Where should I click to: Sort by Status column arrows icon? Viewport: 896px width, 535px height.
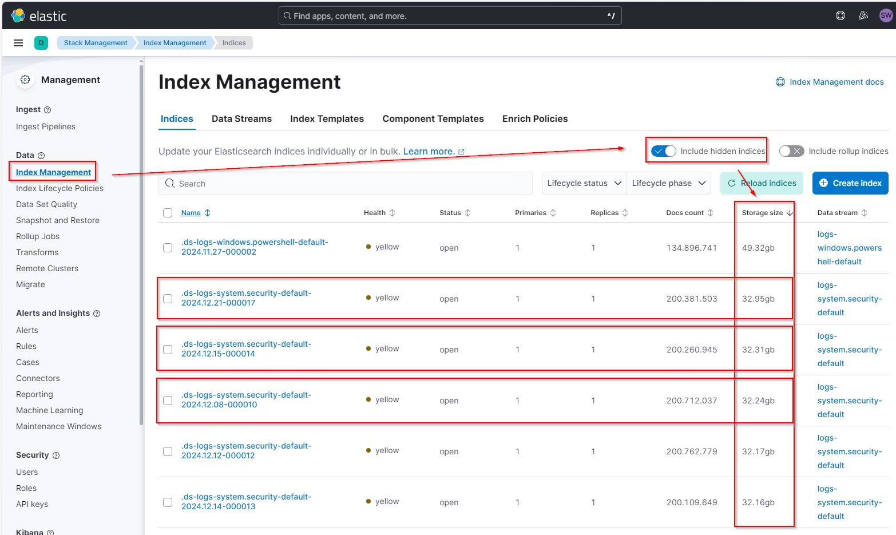pos(467,213)
